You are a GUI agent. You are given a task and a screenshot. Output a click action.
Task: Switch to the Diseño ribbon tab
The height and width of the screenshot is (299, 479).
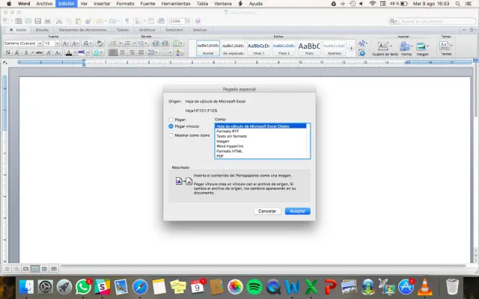pos(42,30)
